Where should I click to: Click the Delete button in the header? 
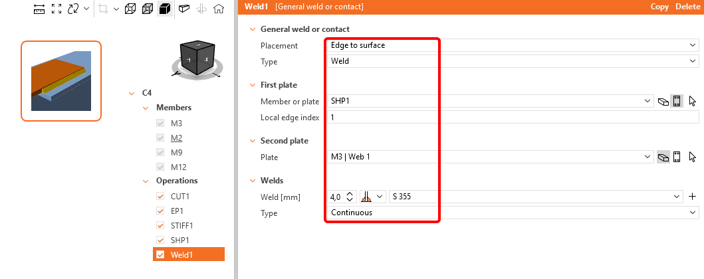pos(687,7)
